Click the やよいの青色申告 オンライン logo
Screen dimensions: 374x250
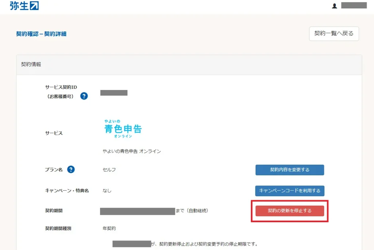pos(123,128)
